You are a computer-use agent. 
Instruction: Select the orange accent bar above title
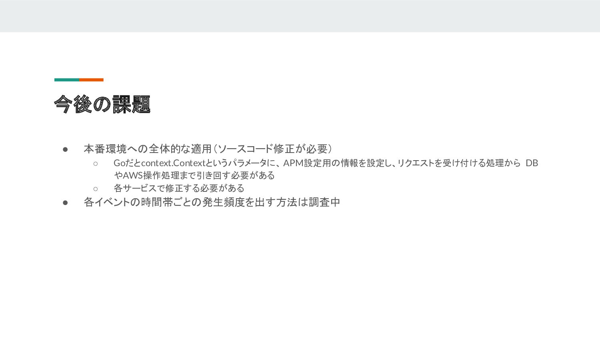pos(91,80)
